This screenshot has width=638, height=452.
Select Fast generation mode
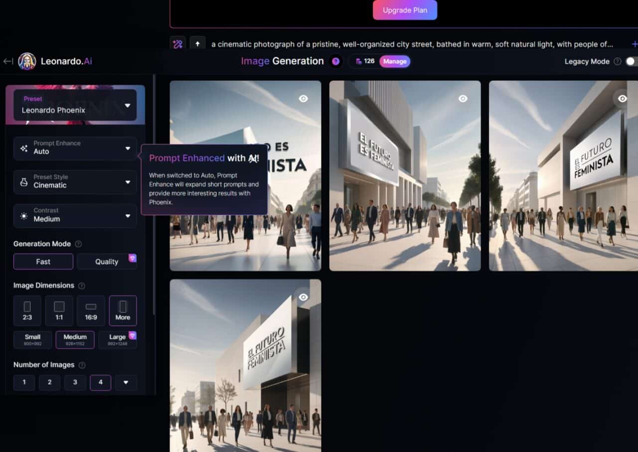(x=43, y=261)
